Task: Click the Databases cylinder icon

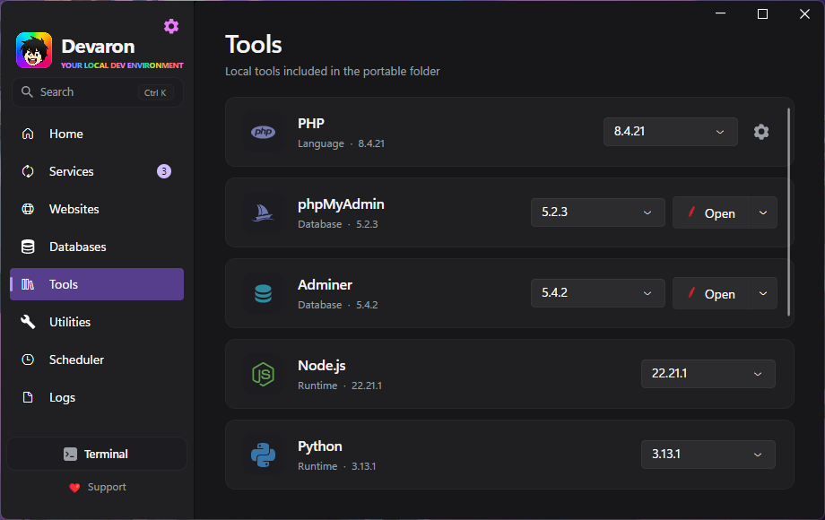Action: 28,247
